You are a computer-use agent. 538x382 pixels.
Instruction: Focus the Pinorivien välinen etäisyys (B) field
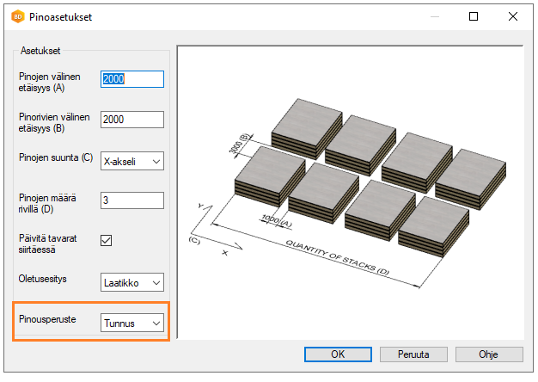point(131,120)
